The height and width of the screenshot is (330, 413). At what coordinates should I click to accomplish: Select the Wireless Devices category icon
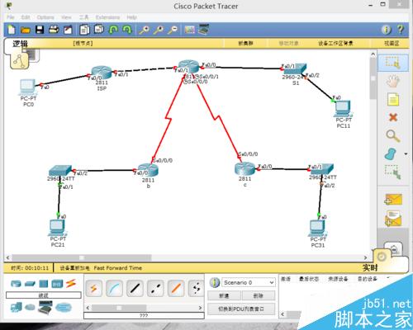(x=57, y=284)
